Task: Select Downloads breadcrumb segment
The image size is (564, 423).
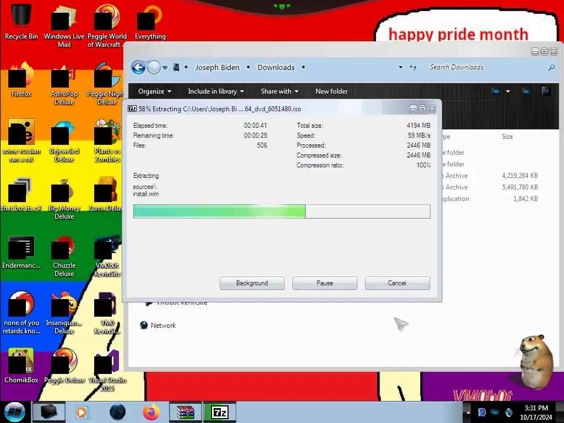Action: tap(276, 67)
